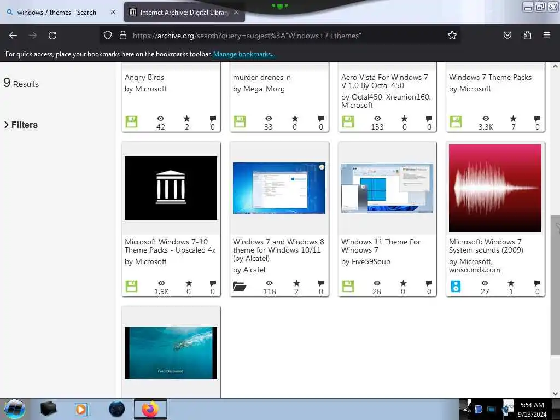Click the favorites star on Alcatel theme card
This screenshot has width=560, height=420.
[x=296, y=283]
